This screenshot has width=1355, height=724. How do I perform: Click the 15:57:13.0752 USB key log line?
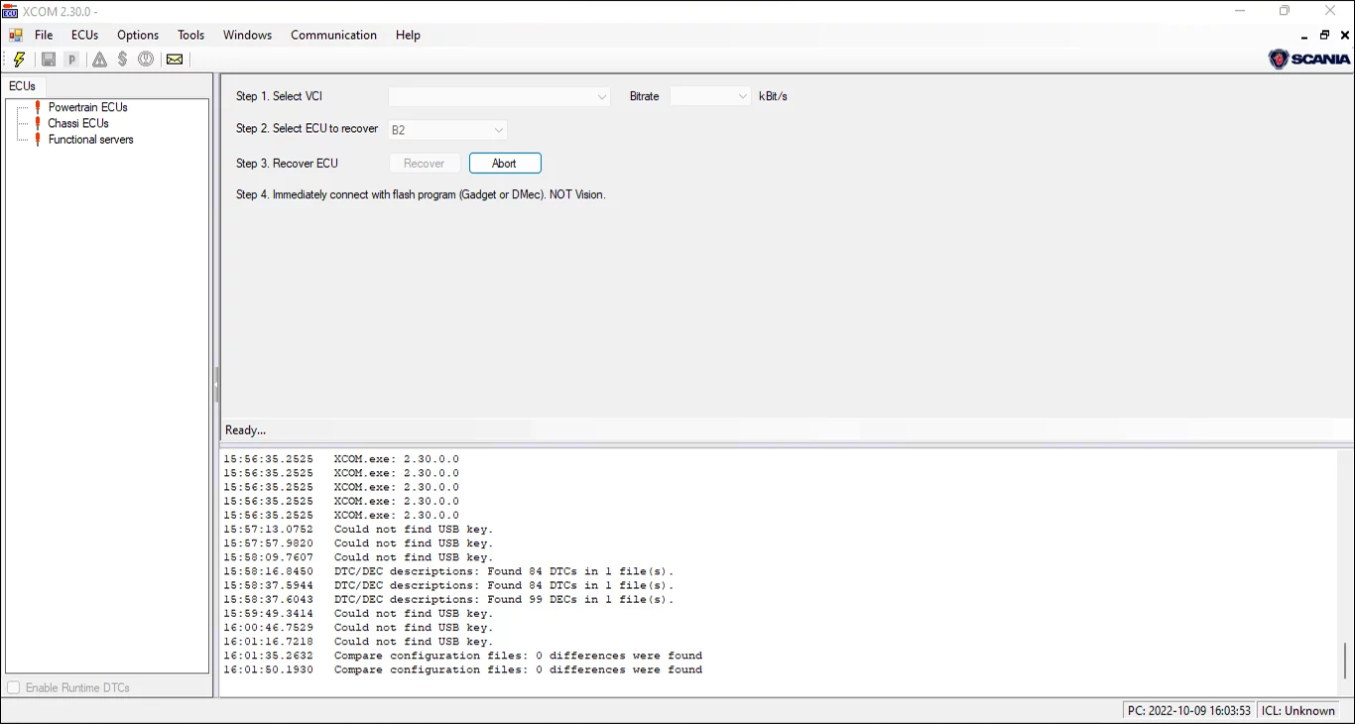point(358,530)
